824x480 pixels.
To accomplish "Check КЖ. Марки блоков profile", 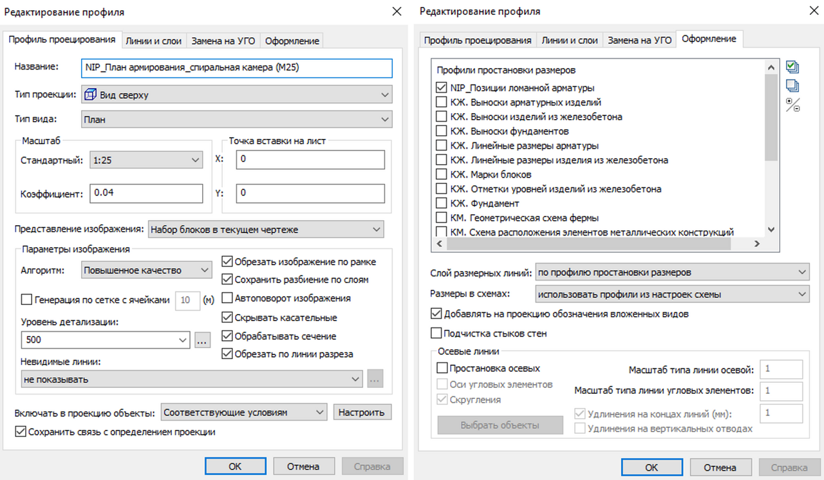I will [441, 174].
